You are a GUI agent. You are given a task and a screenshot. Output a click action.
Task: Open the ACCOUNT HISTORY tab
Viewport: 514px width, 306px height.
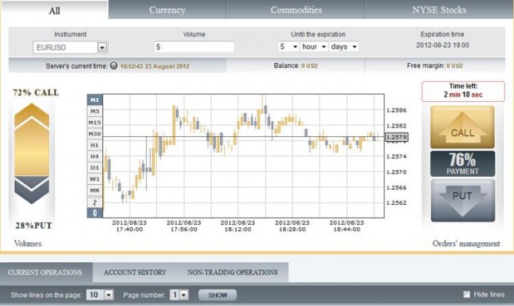pos(135,273)
